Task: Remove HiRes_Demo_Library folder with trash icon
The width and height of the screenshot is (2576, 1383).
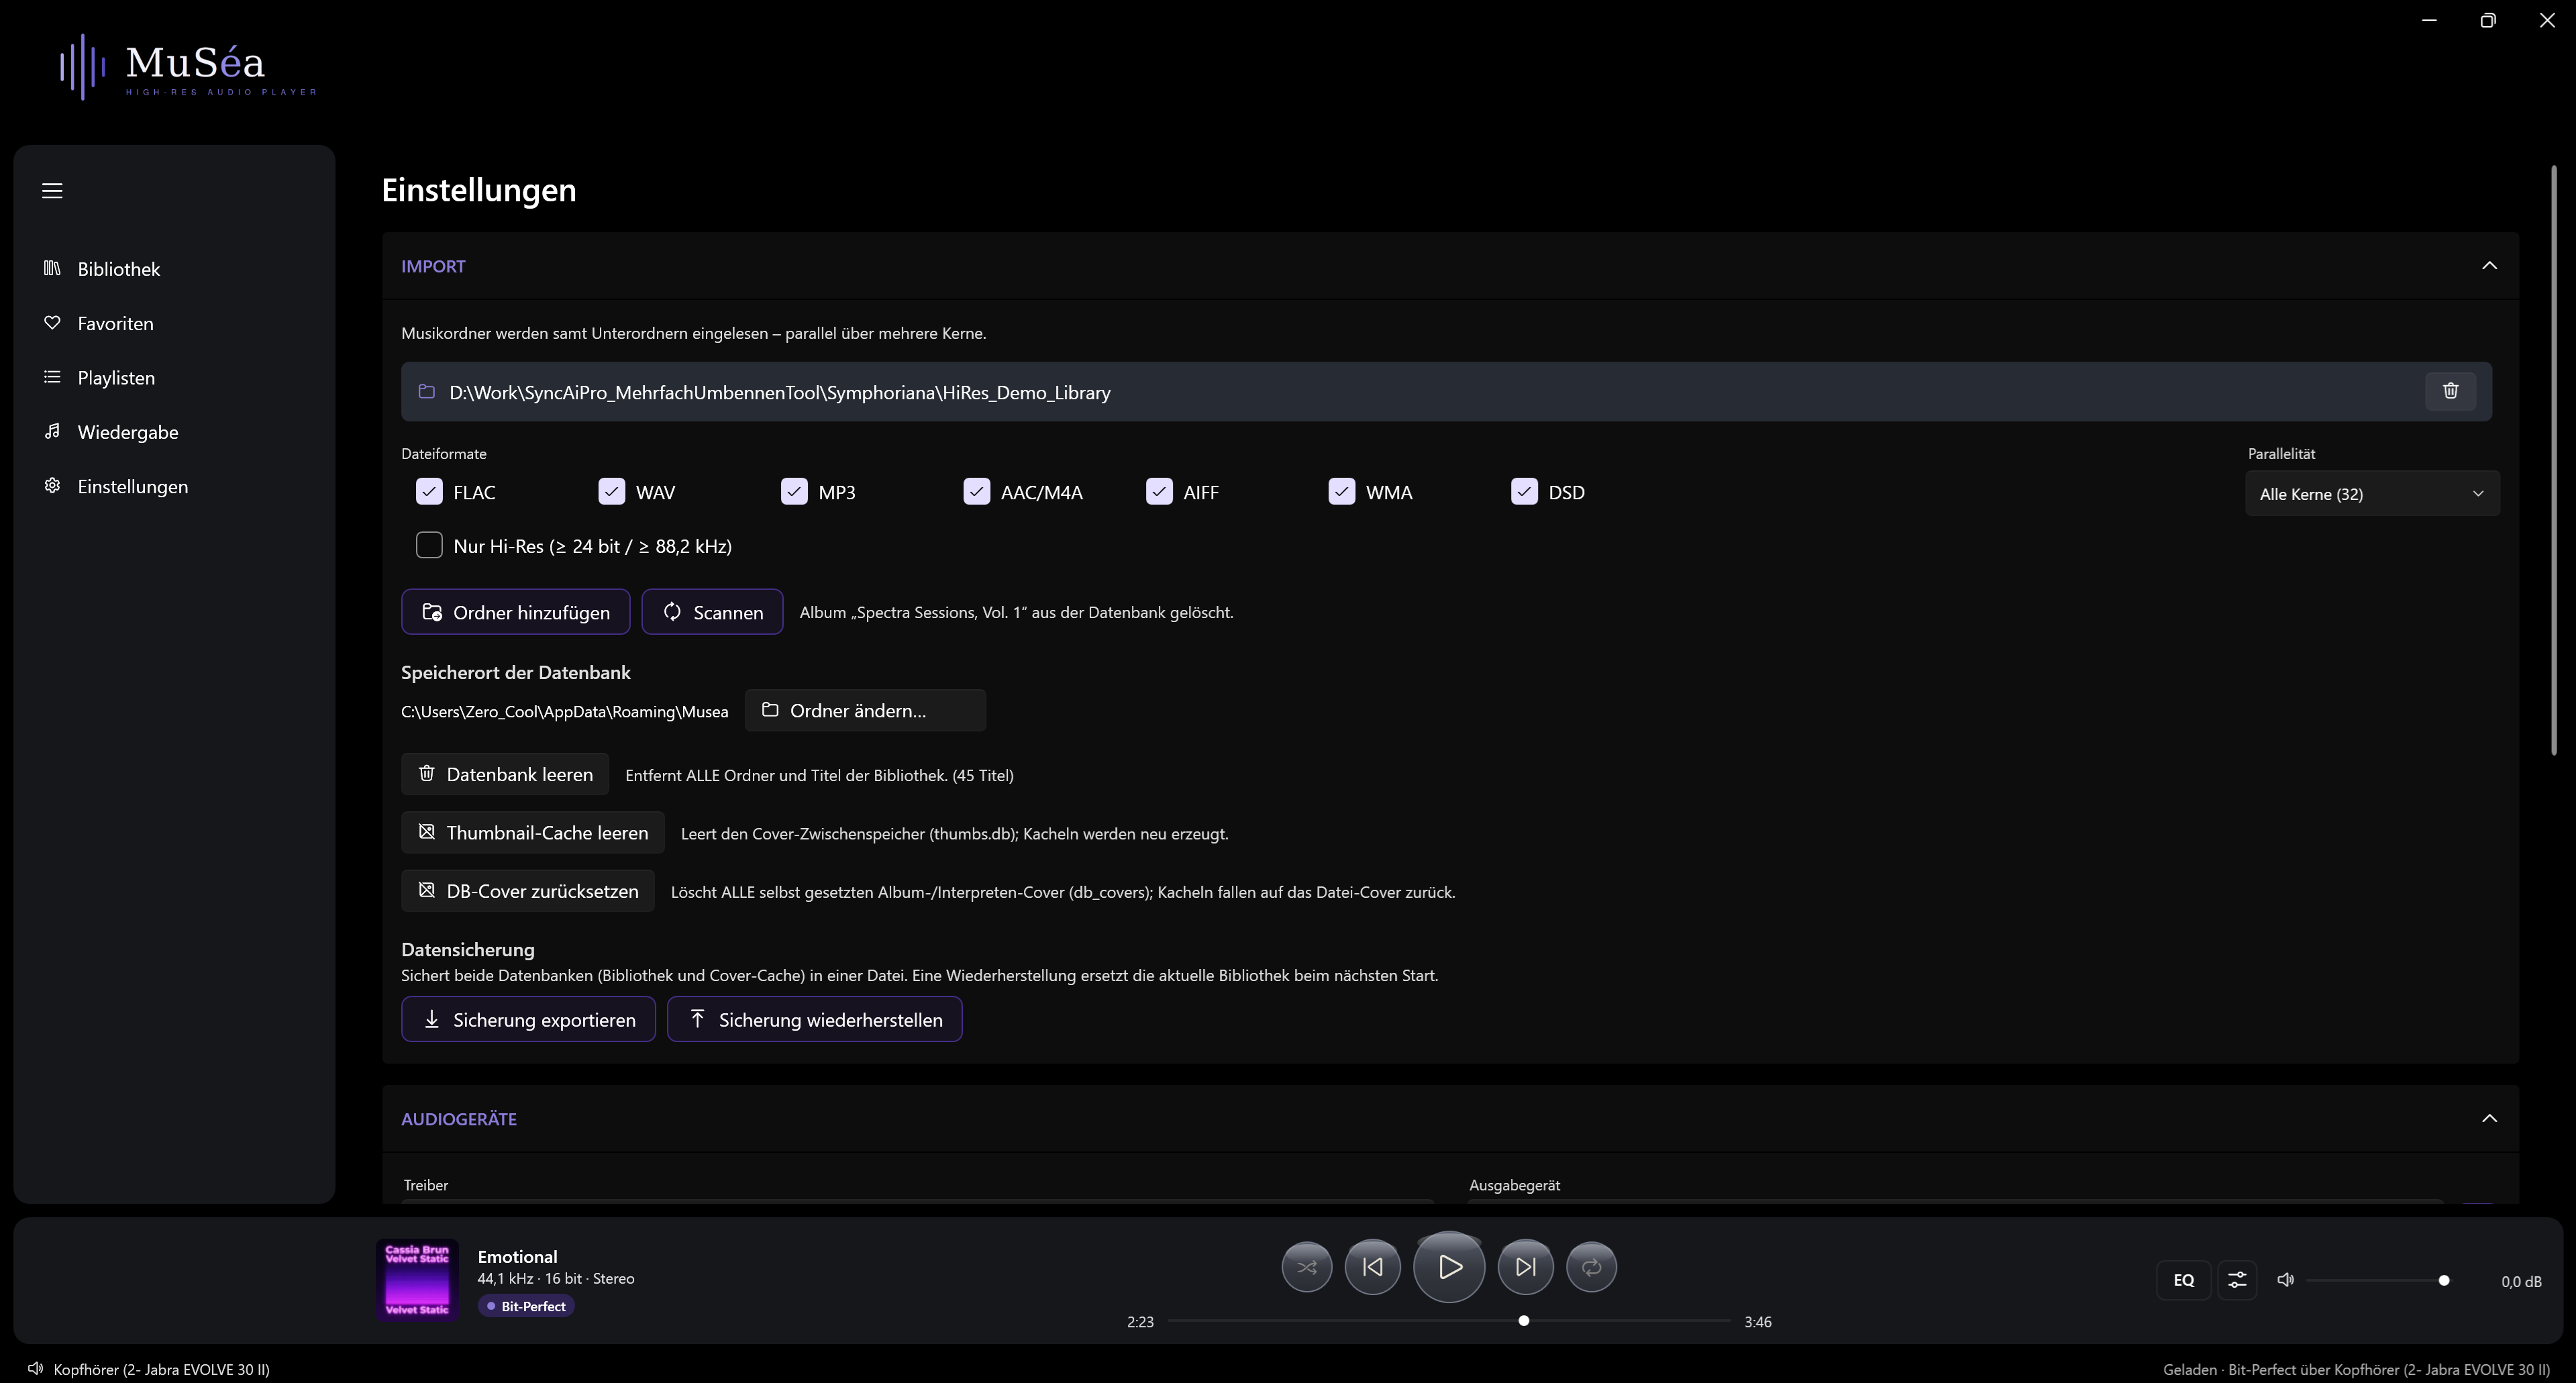Action: click(x=2450, y=391)
